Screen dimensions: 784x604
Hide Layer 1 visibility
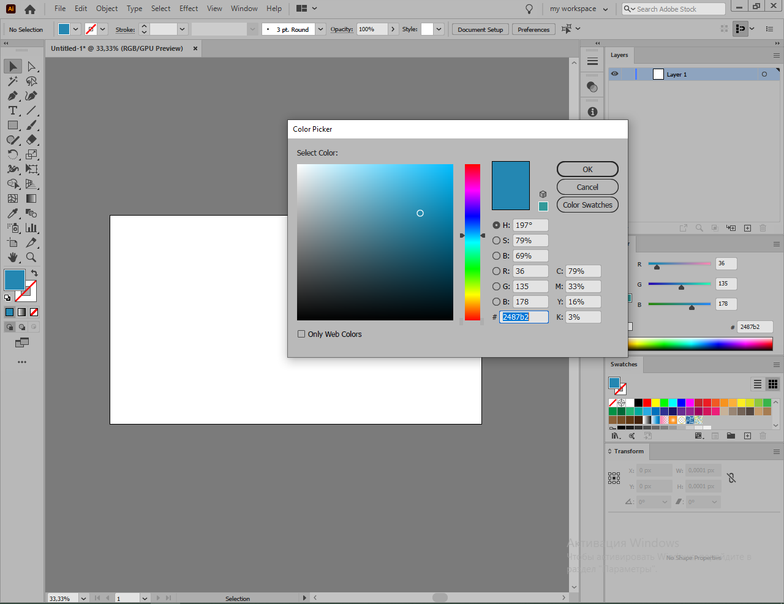(x=614, y=74)
